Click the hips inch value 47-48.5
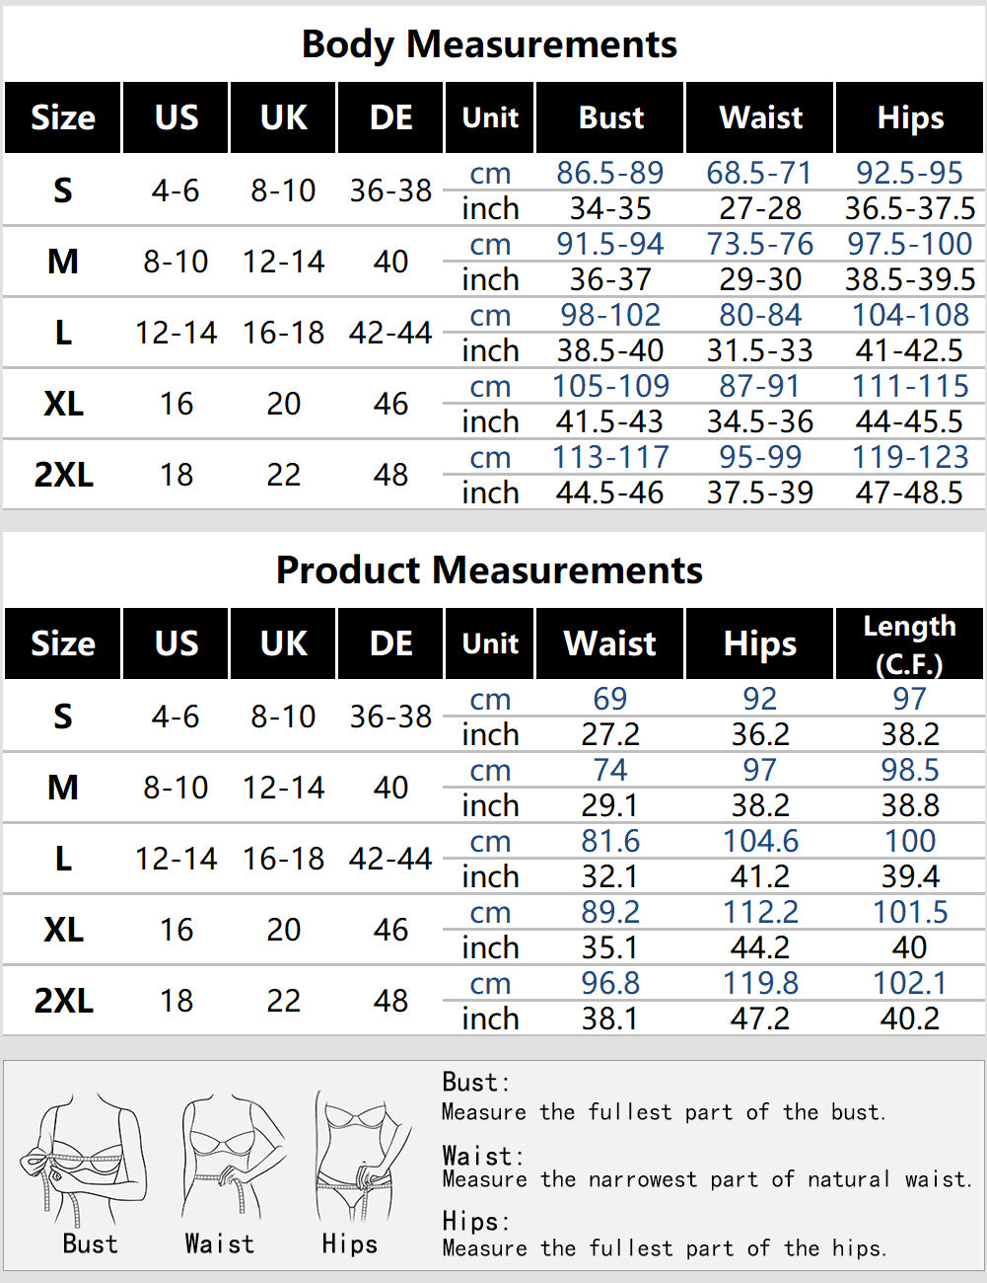 pos(909,492)
